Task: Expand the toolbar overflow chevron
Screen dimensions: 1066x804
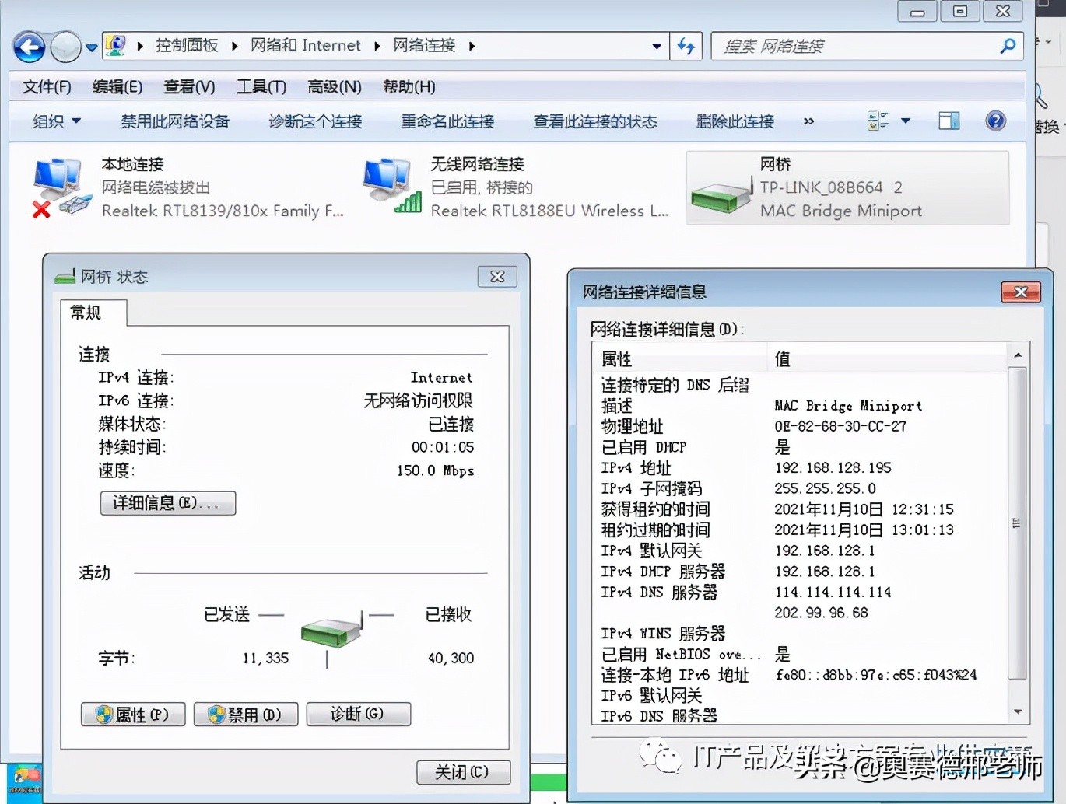Action: tap(808, 121)
